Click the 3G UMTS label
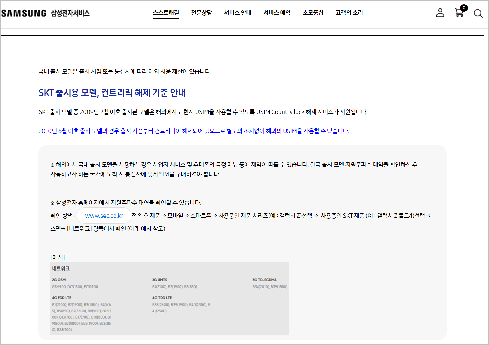 coord(159,280)
